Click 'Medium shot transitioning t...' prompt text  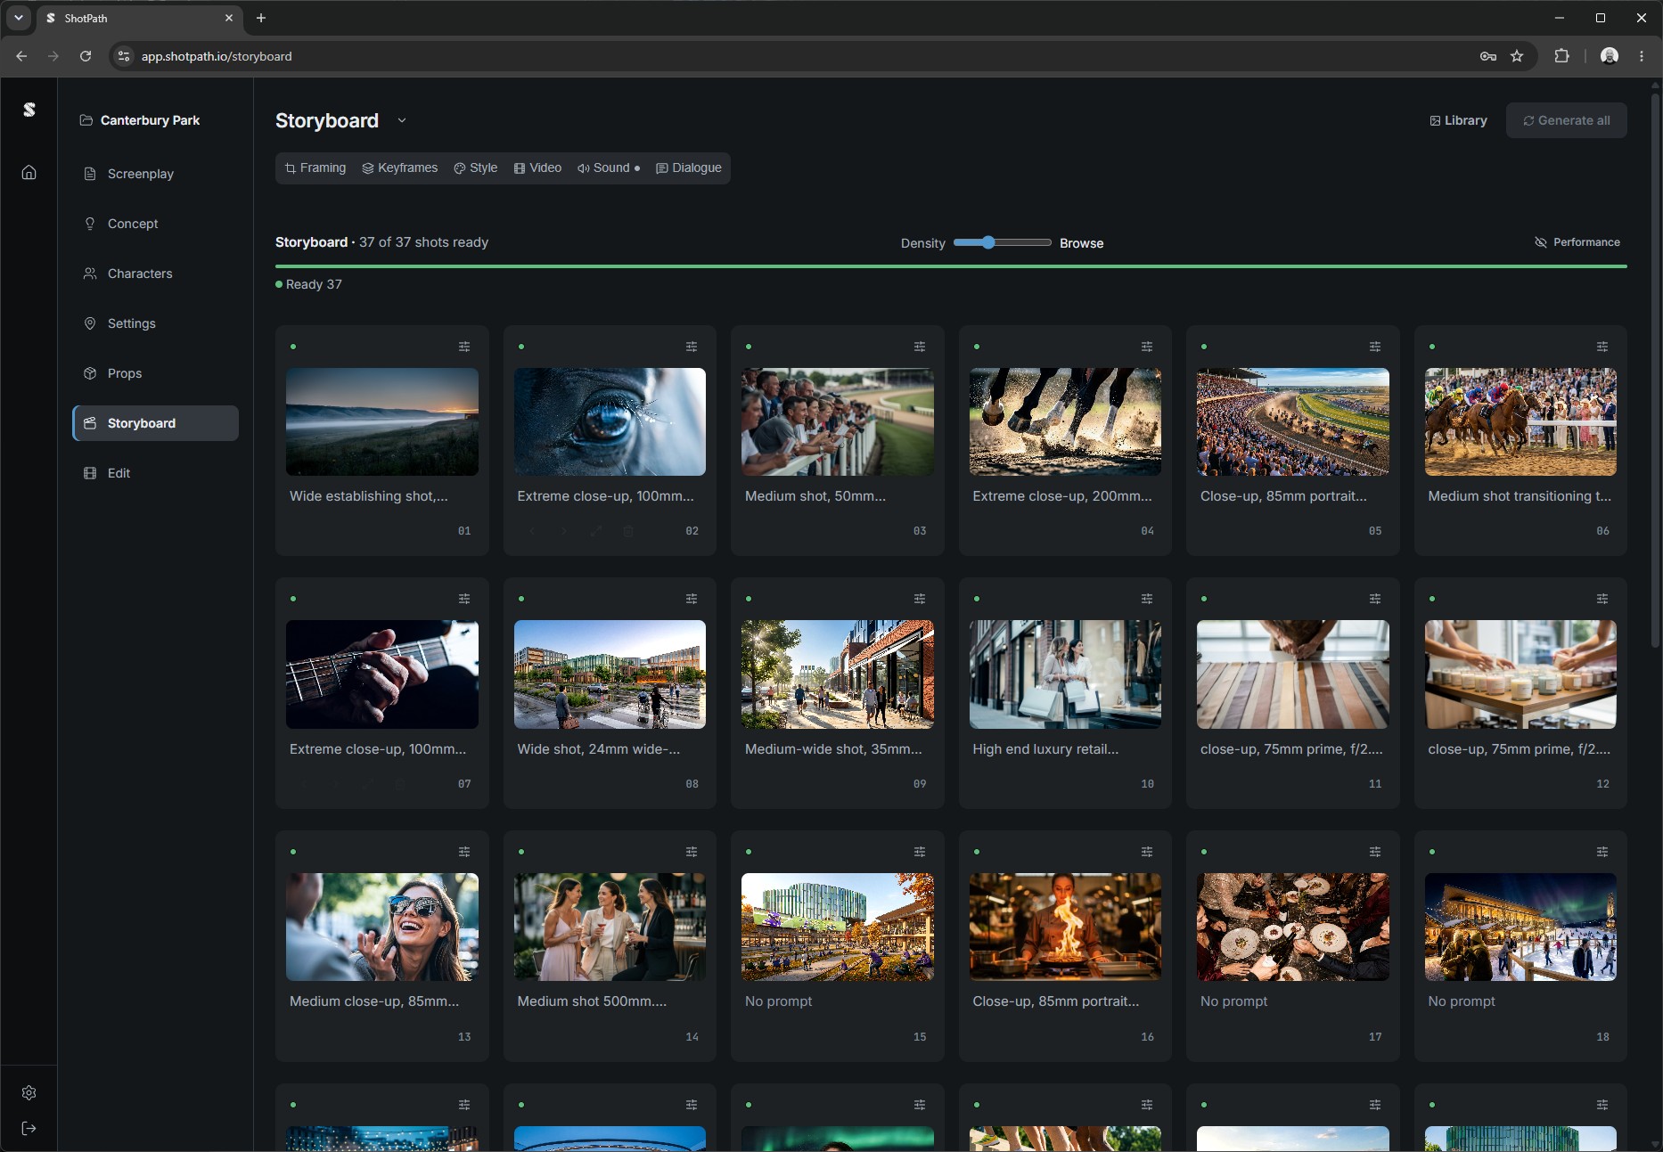pyautogui.click(x=1520, y=496)
